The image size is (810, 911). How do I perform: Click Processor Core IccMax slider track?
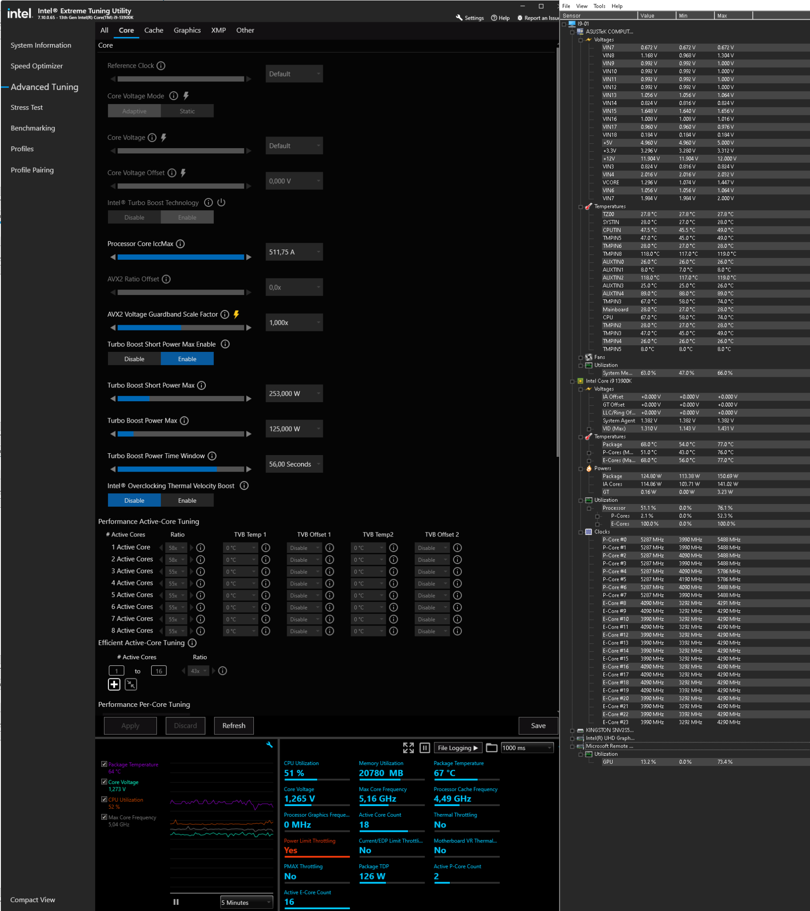(181, 257)
